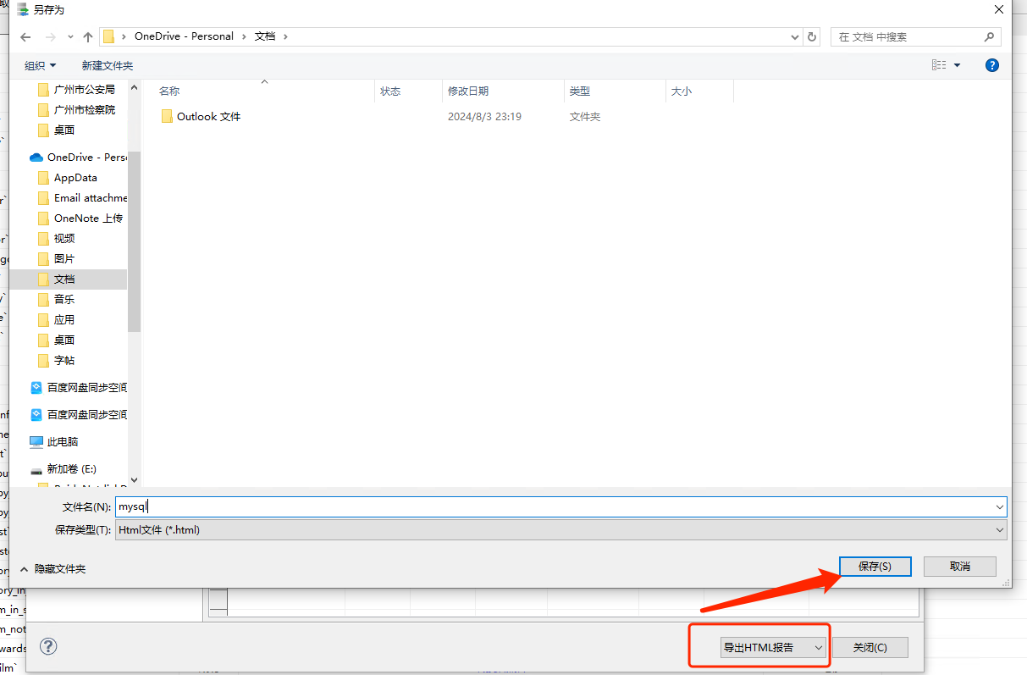Select 此电脑 in the sidebar

62,441
